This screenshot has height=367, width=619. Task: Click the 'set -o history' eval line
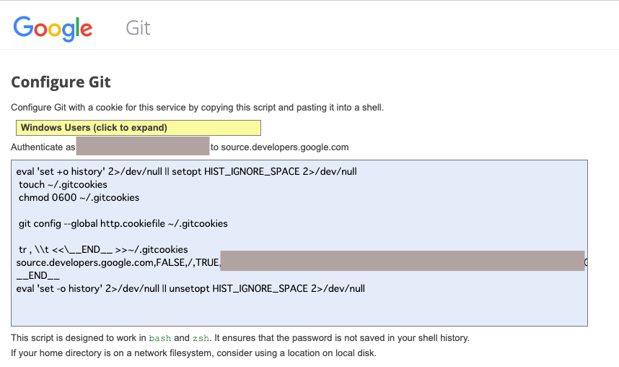(x=190, y=288)
